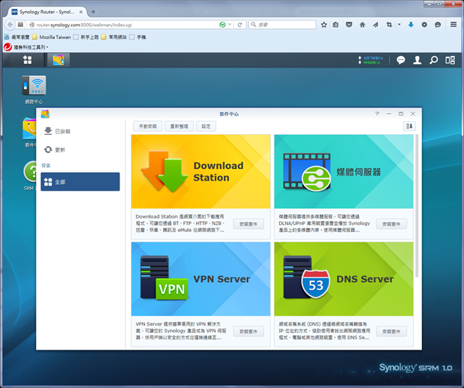
Task: Open the Firefox hamburger menu
Action: pos(453,25)
